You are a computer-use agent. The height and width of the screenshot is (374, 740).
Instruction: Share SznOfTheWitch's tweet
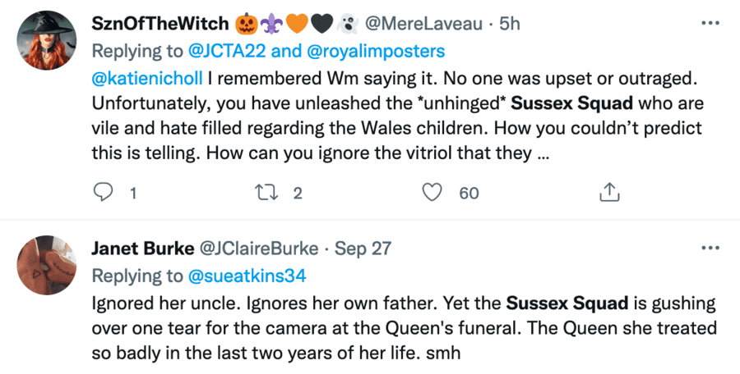click(x=608, y=193)
